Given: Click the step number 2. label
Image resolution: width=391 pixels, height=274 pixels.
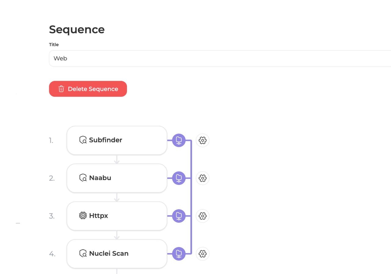Looking at the screenshot, I should 52,178.
